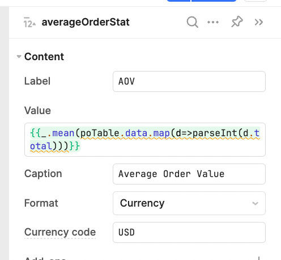Rename the averageOrderStat component title
This screenshot has height=260, width=281.
point(86,22)
